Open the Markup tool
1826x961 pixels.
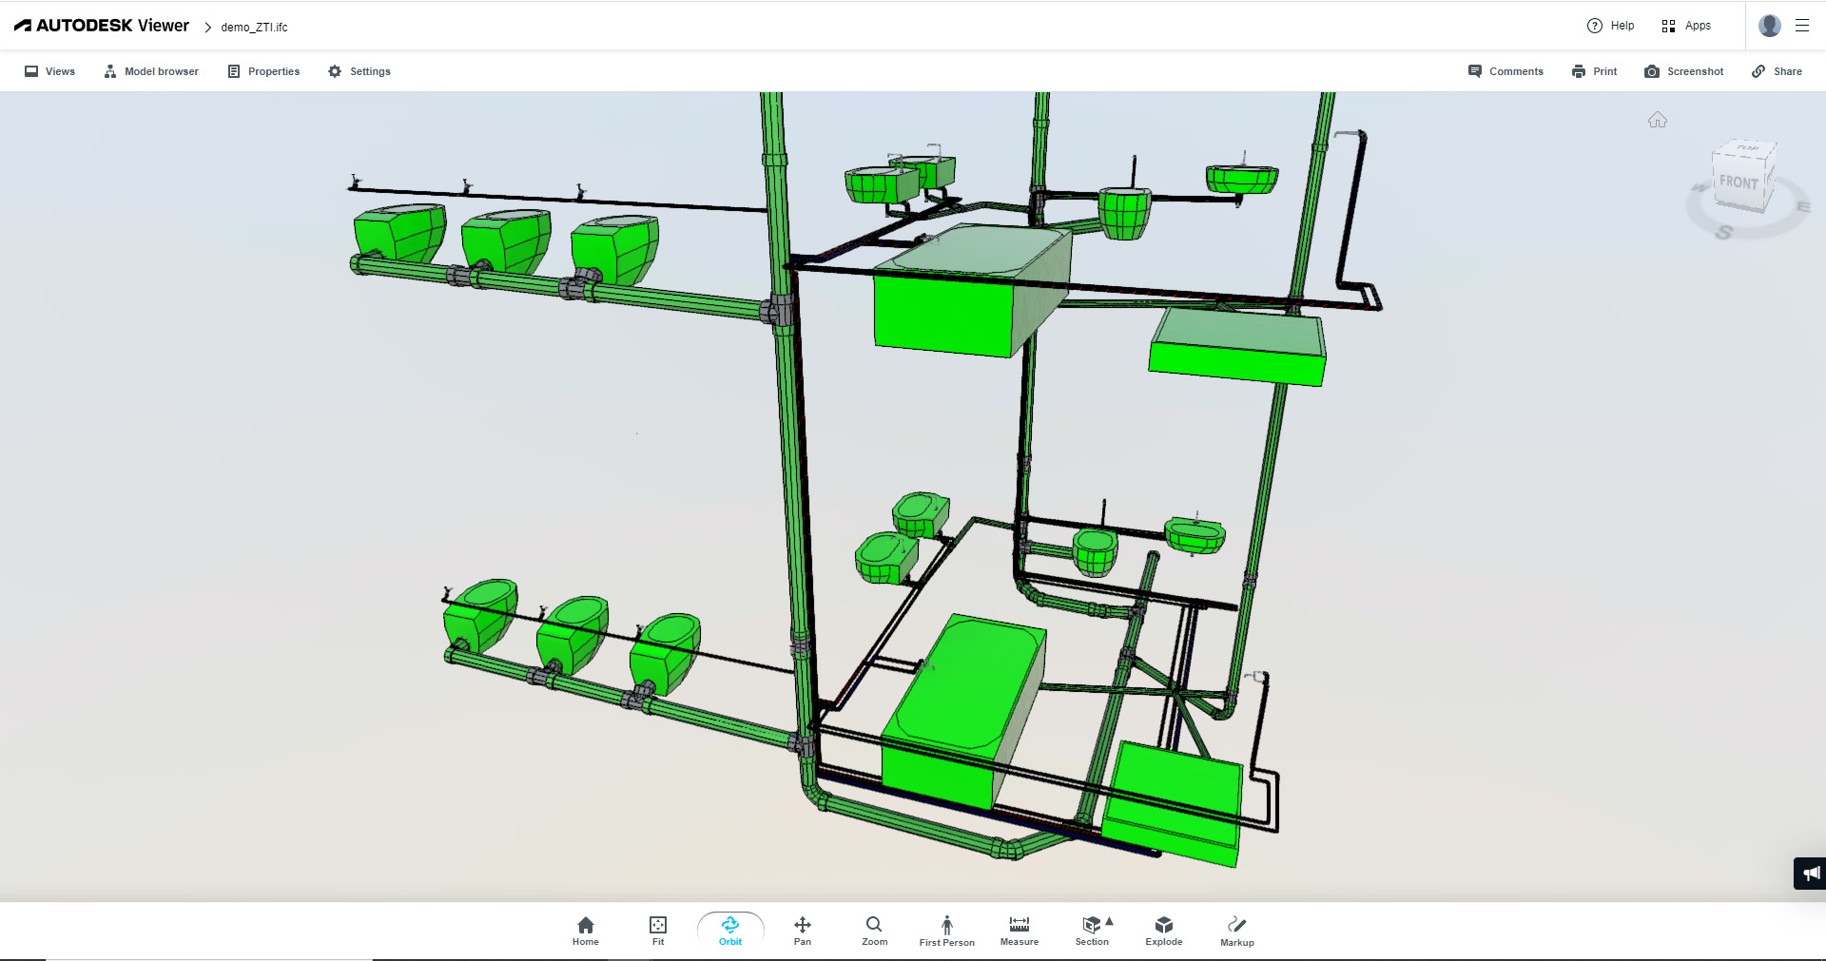(x=1236, y=930)
